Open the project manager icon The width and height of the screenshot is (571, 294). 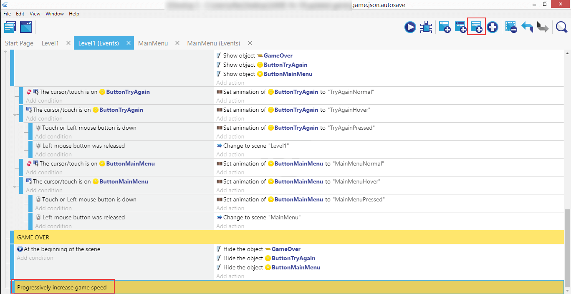(10, 27)
